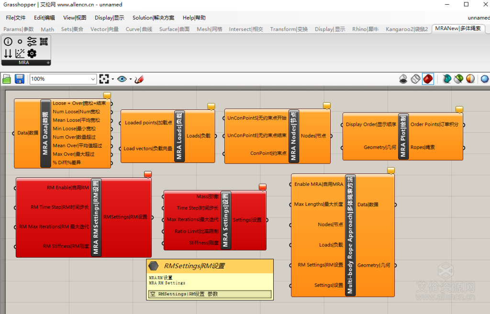This screenshot has width=490, height=314.
Task: Click the 'RM Enable|启用RM' input label
Action: [67, 188]
